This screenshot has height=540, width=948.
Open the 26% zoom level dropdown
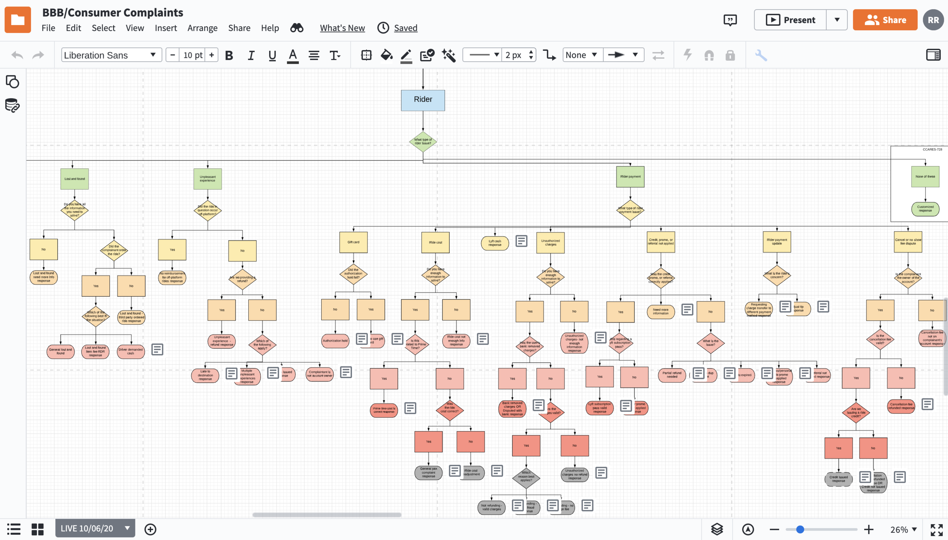tap(904, 529)
